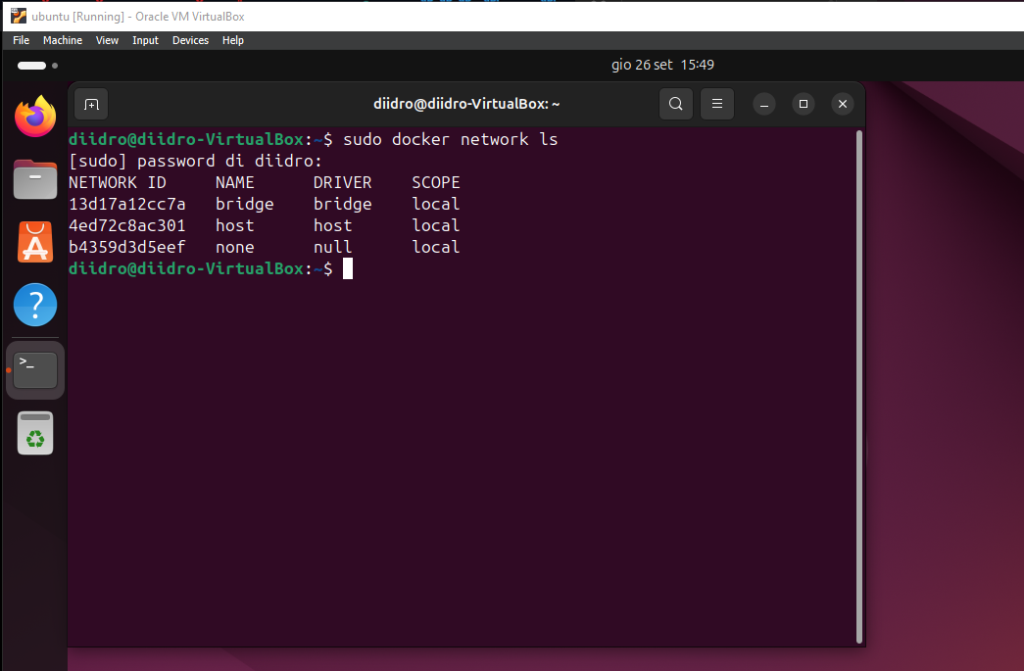Open the VirtualBox File menu
The image size is (1024, 671).
point(20,40)
